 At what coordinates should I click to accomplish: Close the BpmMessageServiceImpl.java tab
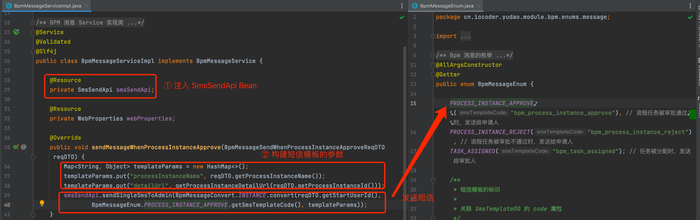[86, 6]
